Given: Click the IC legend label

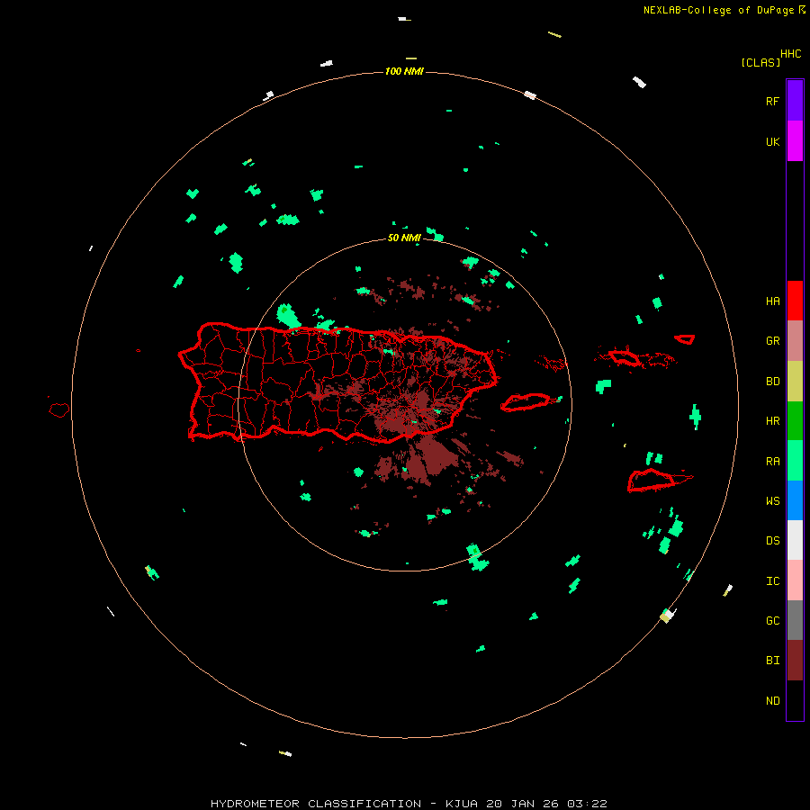Looking at the screenshot, I should point(772,581).
